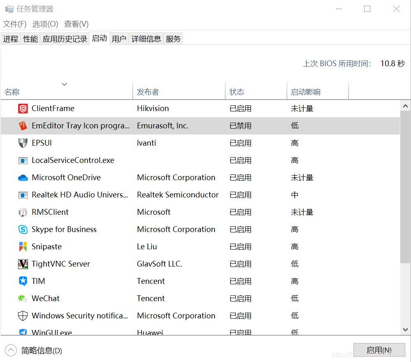Screen dimensions: 411x362
Task: Click the Snipaste icon
Action: tap(23, 246)
